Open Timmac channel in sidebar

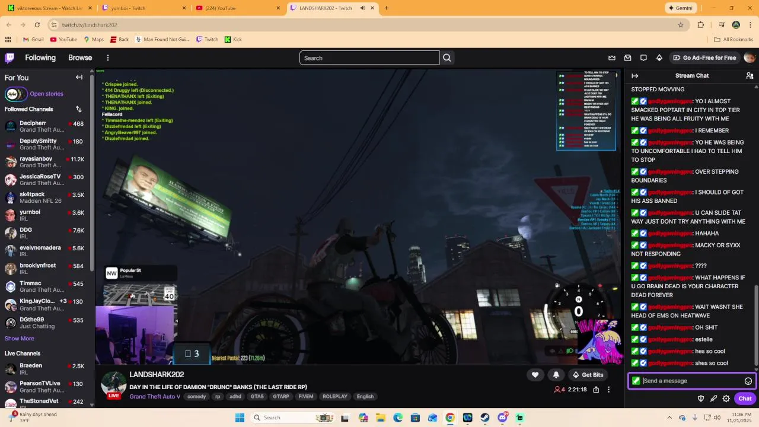46,286
